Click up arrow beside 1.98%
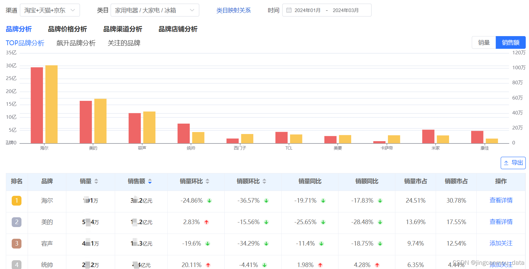Image resolution: width=529 pixels, height=269 pixels. [x=320, y=265]
